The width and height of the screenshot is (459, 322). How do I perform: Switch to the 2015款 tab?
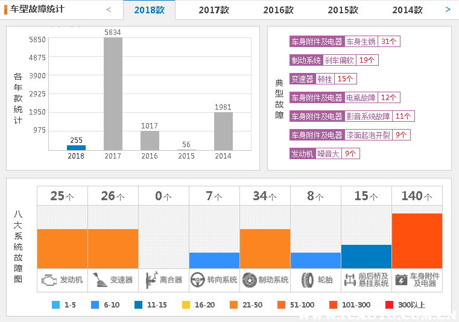[x=343, y=10]
